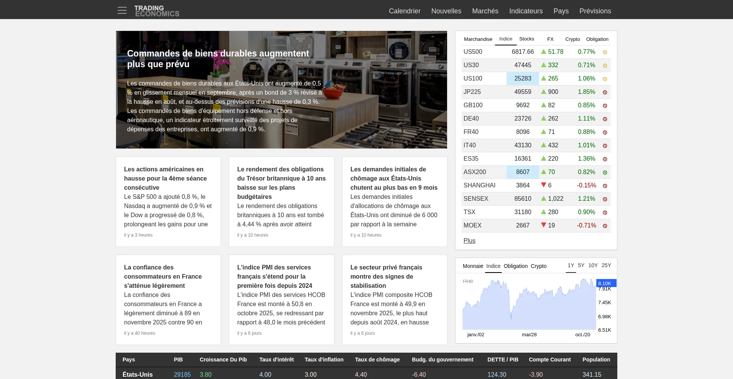733x379 pixels.
Task: Click the red down arrow for SHANGHAI
Action: click(543, 185)
